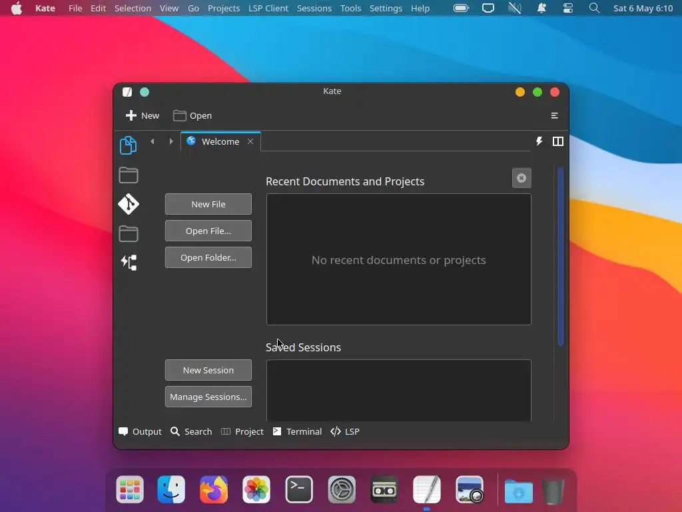
Task: Click New in the Kate toolbar
Action: click(143, 115)
